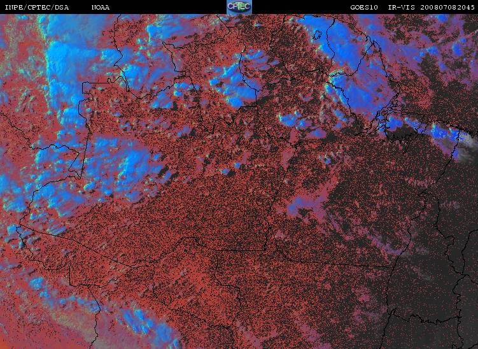Click the GOES10 satellite label
This screenshot has width=478, height=349.
364,8
